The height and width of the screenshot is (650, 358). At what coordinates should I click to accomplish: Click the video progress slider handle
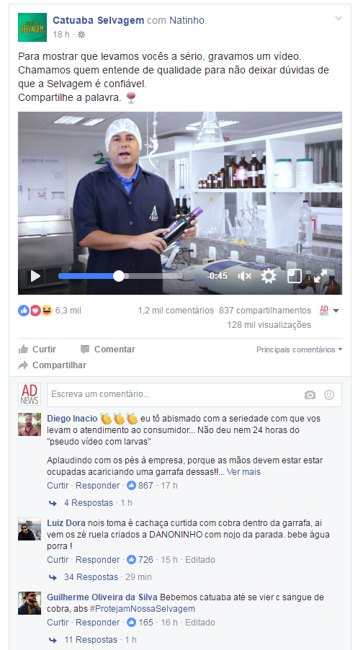point(119,276)
